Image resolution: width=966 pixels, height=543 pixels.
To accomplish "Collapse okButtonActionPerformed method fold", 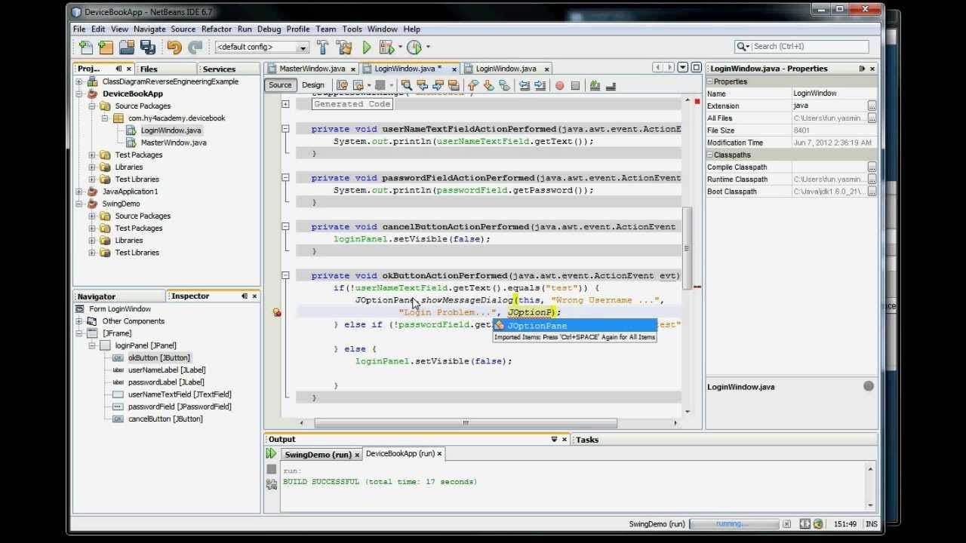I will [285, 275].
